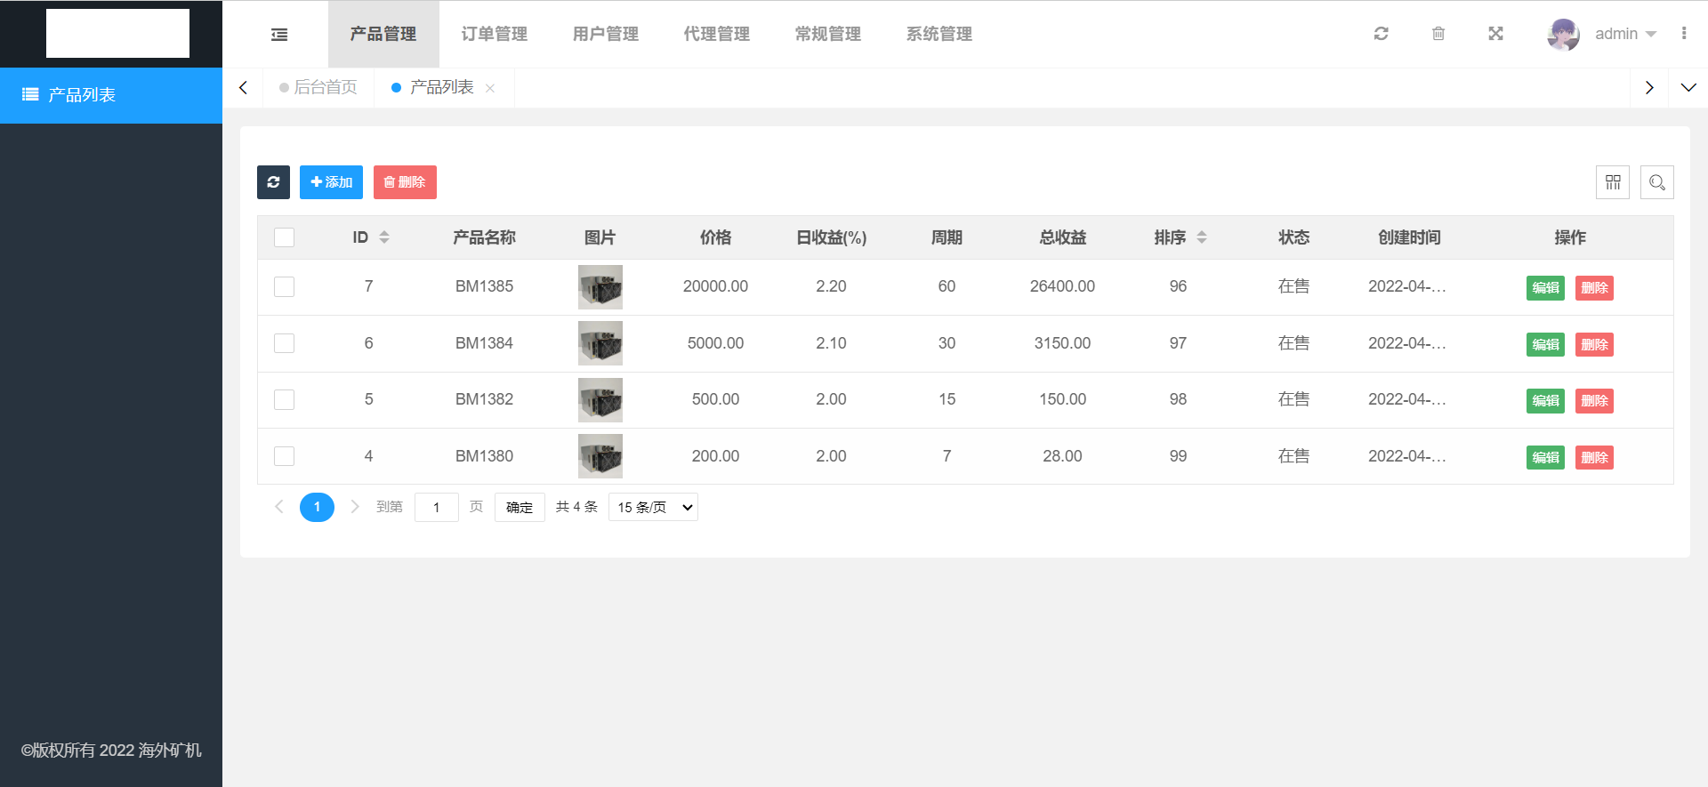Click the 创建时间 column header
Screen dimensions: 1708x787
pos(1409,237)
